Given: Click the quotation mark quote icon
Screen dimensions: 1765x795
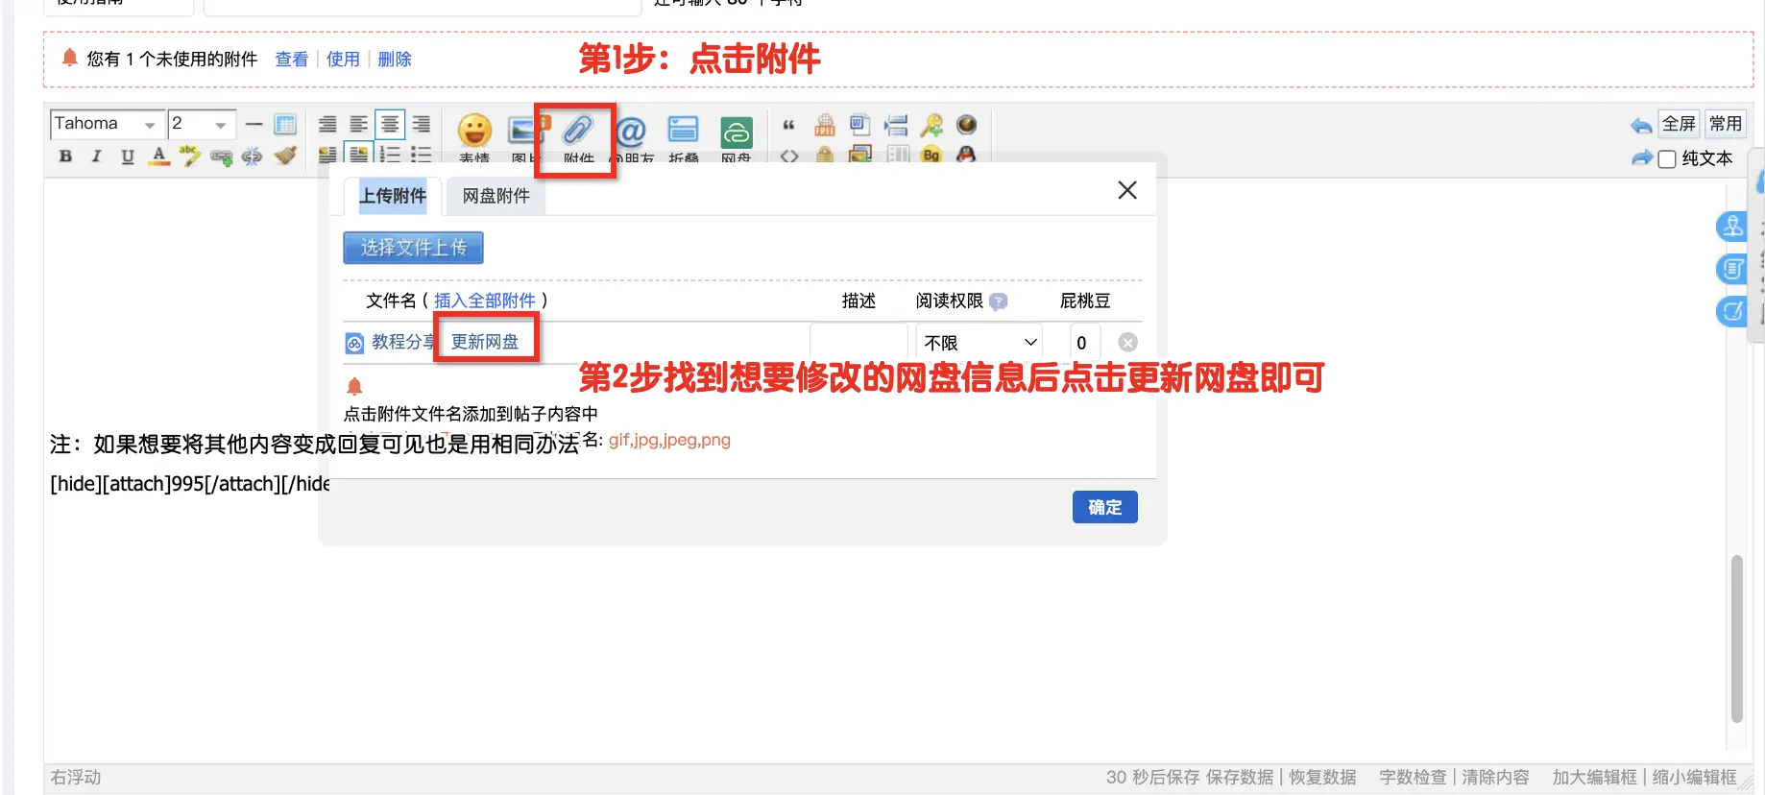Looking at the screenshot, I should (x=788, y=125).
